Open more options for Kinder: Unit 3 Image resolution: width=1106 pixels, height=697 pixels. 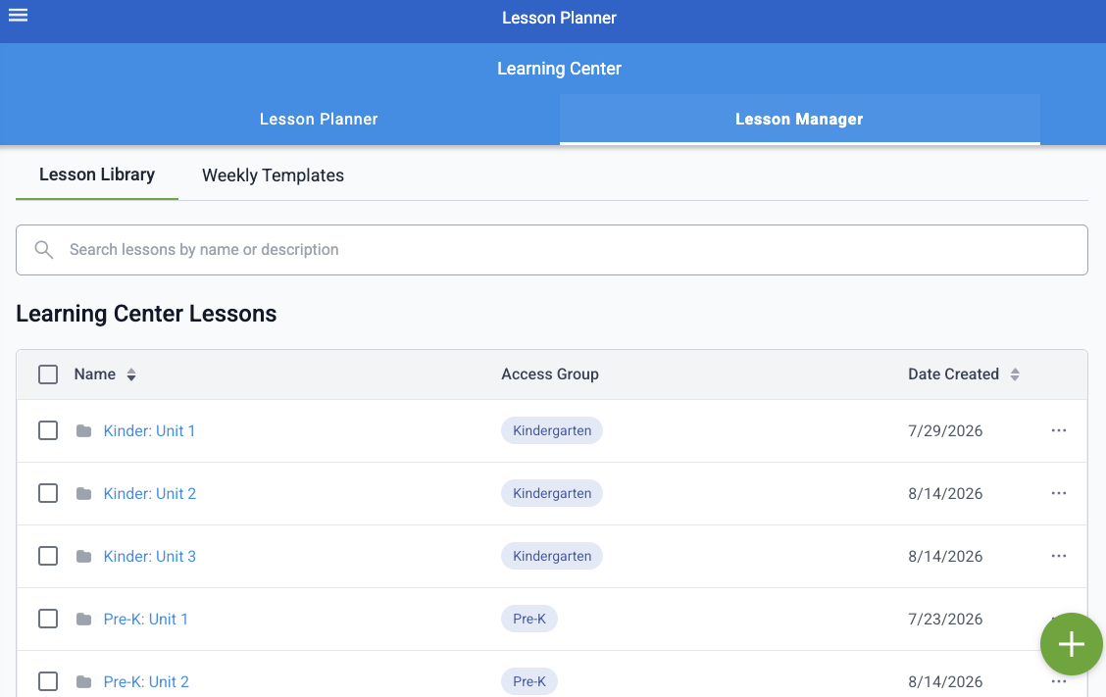[1058, 556]
